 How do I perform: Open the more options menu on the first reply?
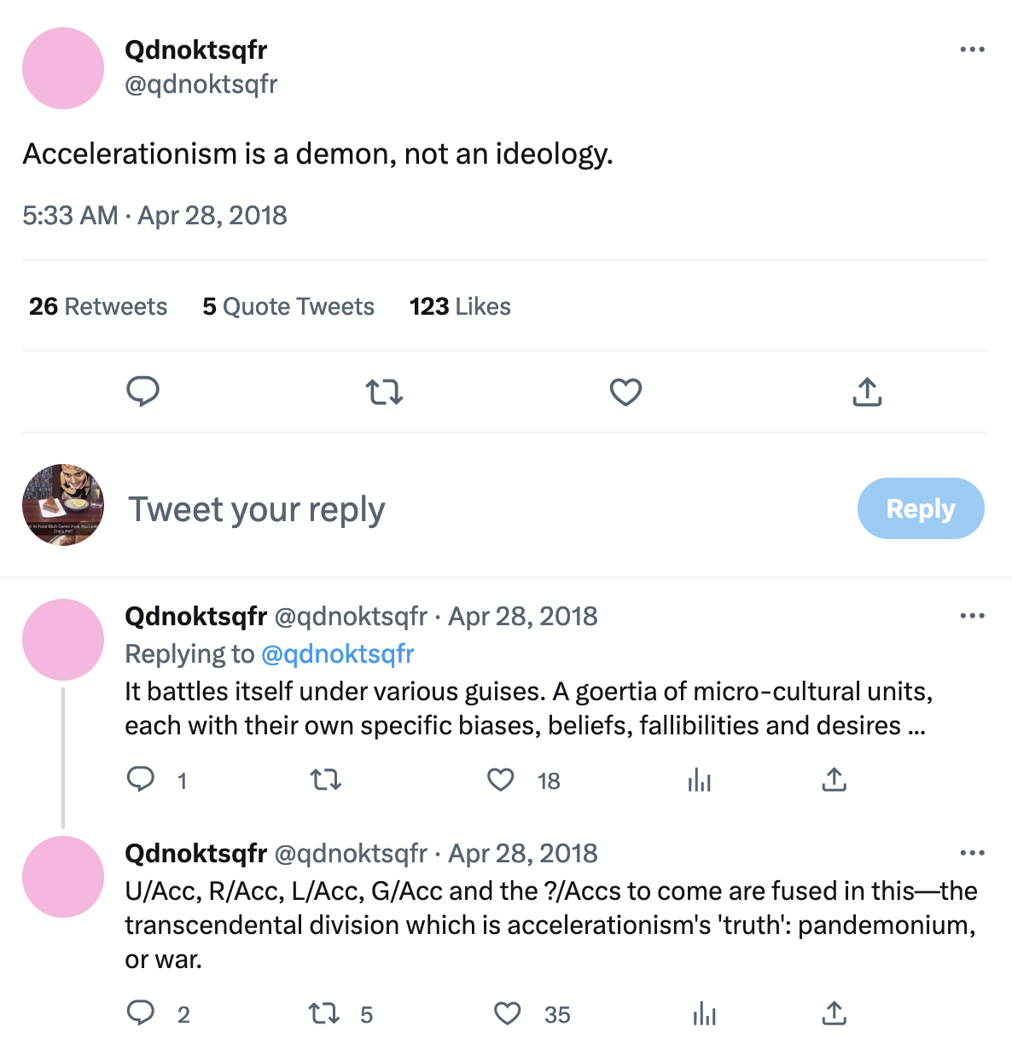pyautogui.click(x=973, y=615)
